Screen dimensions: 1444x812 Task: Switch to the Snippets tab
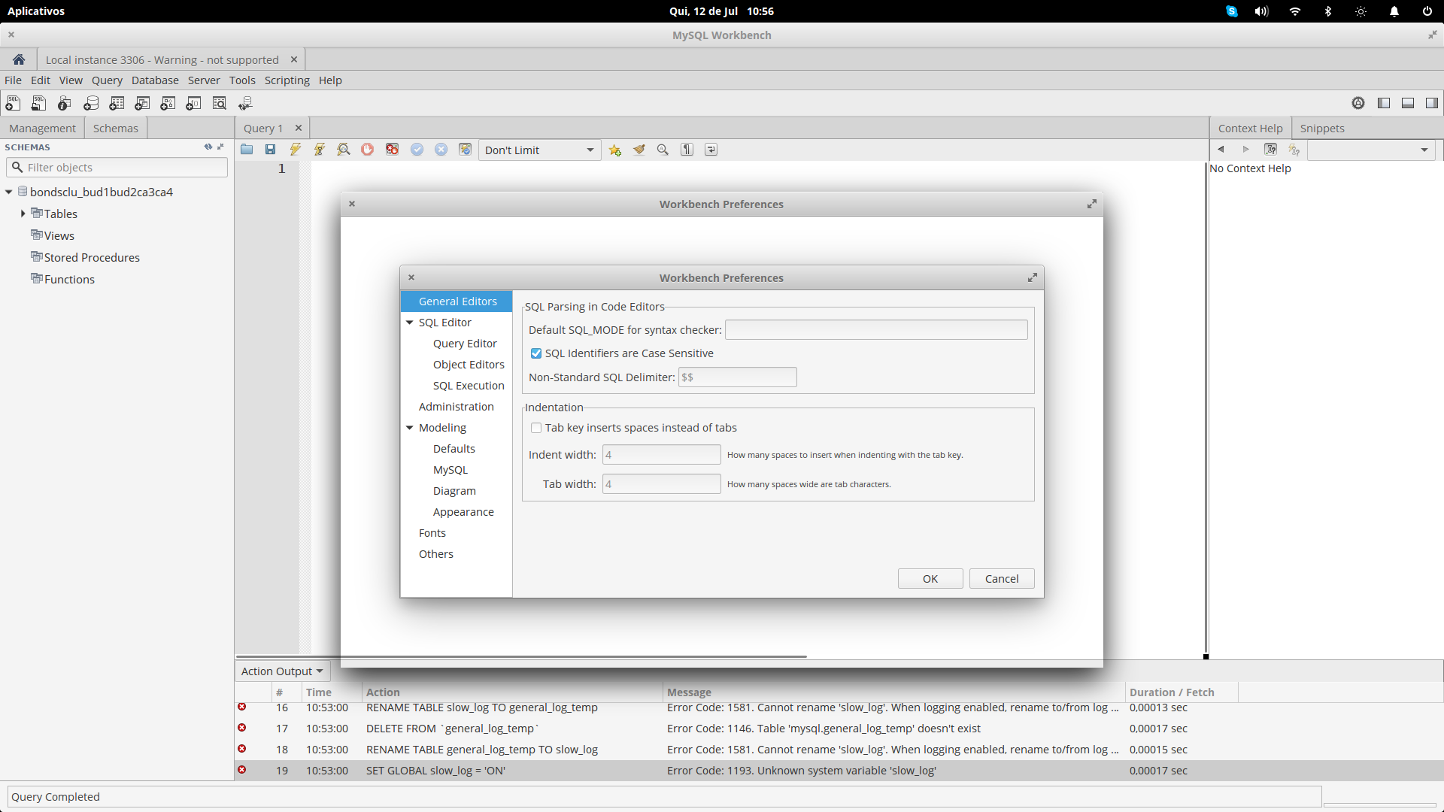1321,129
